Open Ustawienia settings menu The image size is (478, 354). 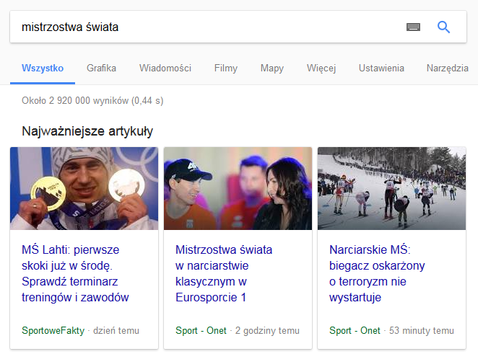coord(381,68)
